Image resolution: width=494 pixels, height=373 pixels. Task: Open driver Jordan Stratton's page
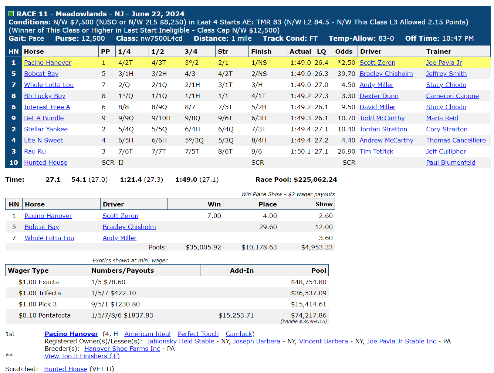383,129
